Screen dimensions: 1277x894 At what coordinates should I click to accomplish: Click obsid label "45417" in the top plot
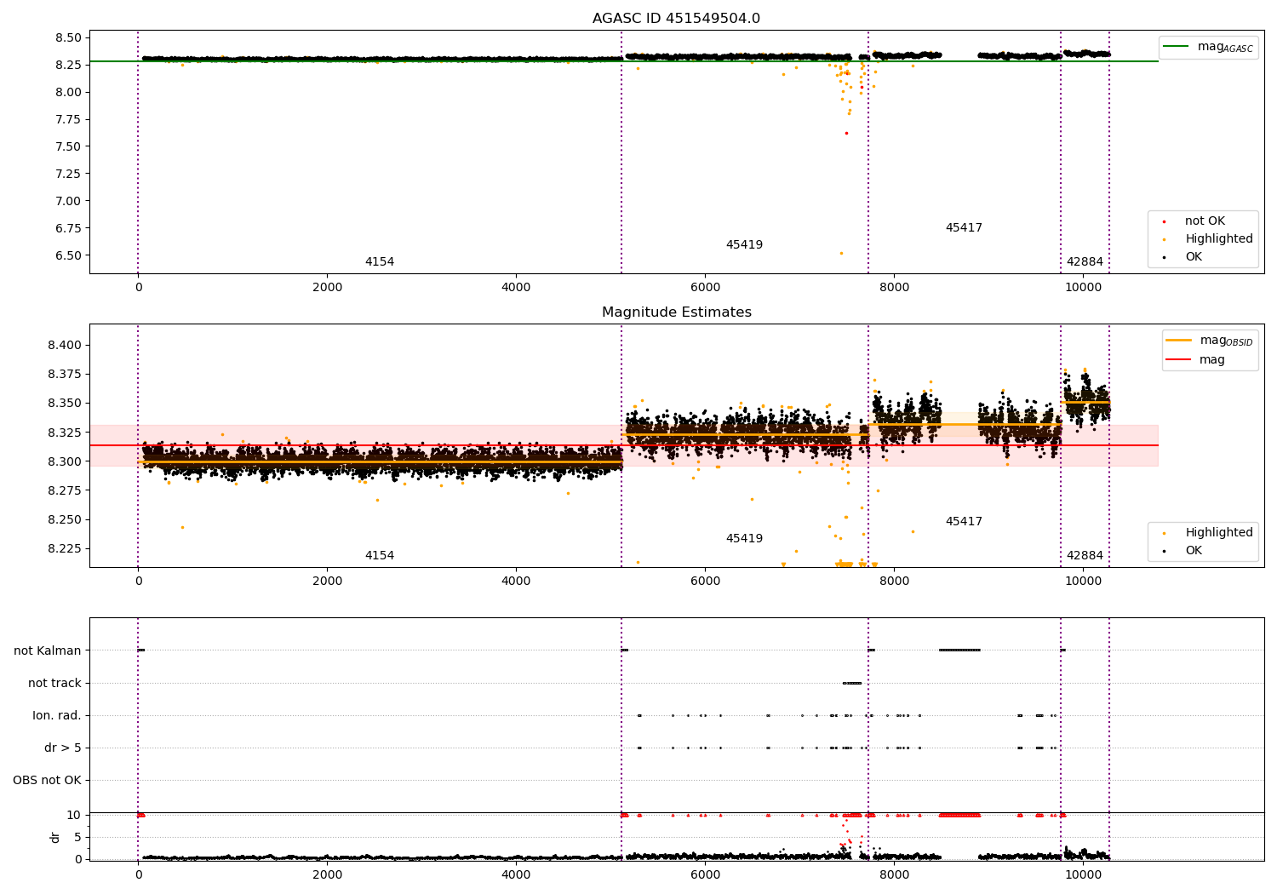point(964,228)
